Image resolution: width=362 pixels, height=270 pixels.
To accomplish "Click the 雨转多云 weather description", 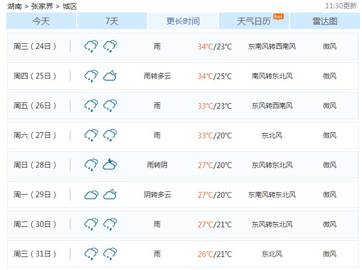I will pos(158,76).
